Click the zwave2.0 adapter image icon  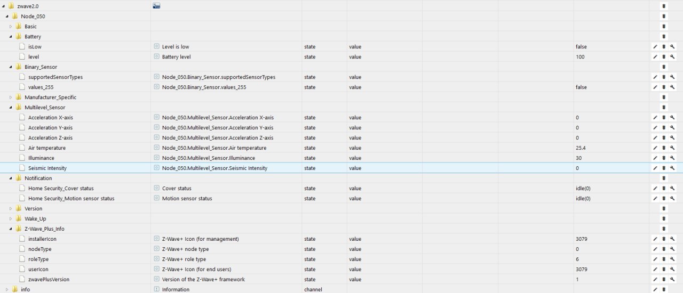pos(157,6)
